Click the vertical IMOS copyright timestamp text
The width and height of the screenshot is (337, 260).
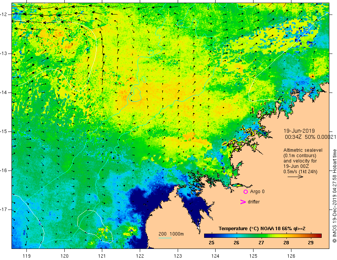point(334,196)
